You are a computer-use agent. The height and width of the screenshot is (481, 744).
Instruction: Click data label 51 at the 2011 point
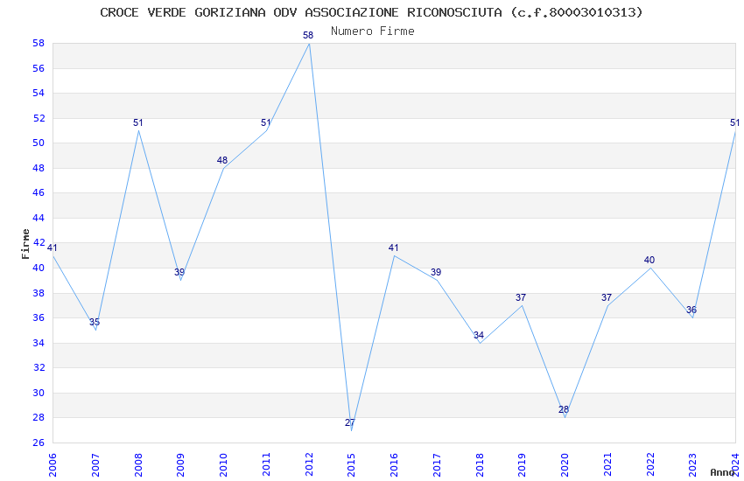[x=266, y=122]
